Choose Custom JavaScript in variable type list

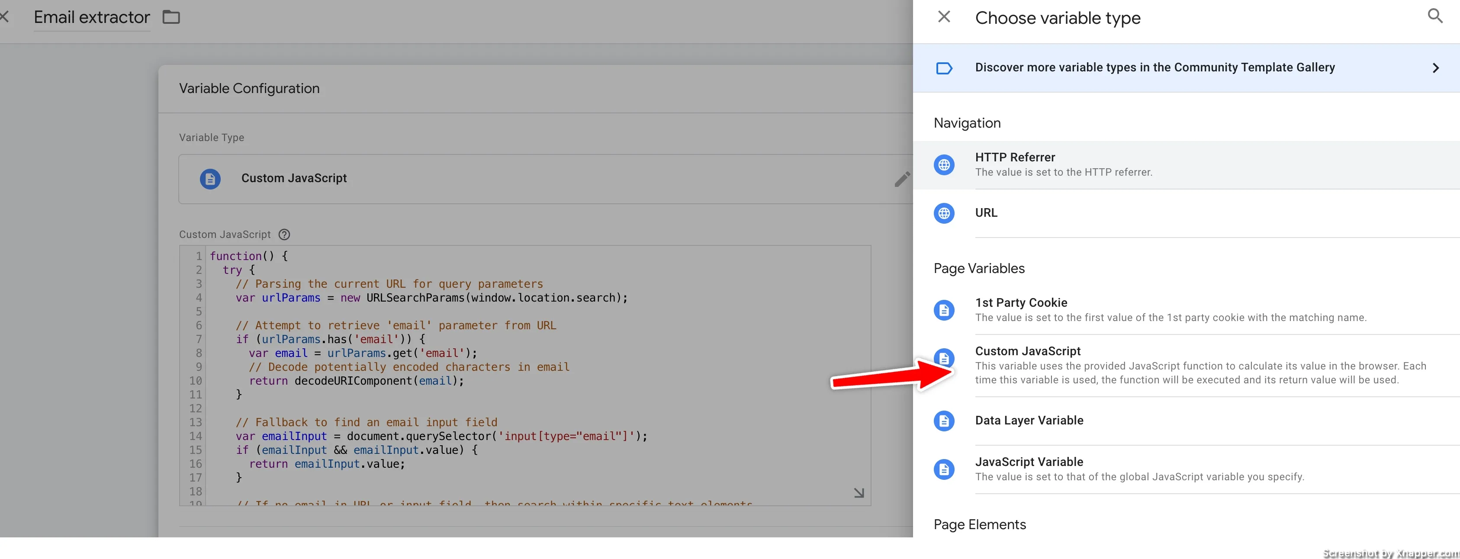pyautogui.click(x=1186, y=366)
